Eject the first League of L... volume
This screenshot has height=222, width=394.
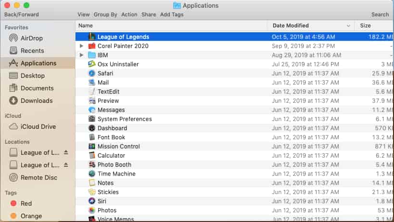pyautogui.click(x=66, y=152)
